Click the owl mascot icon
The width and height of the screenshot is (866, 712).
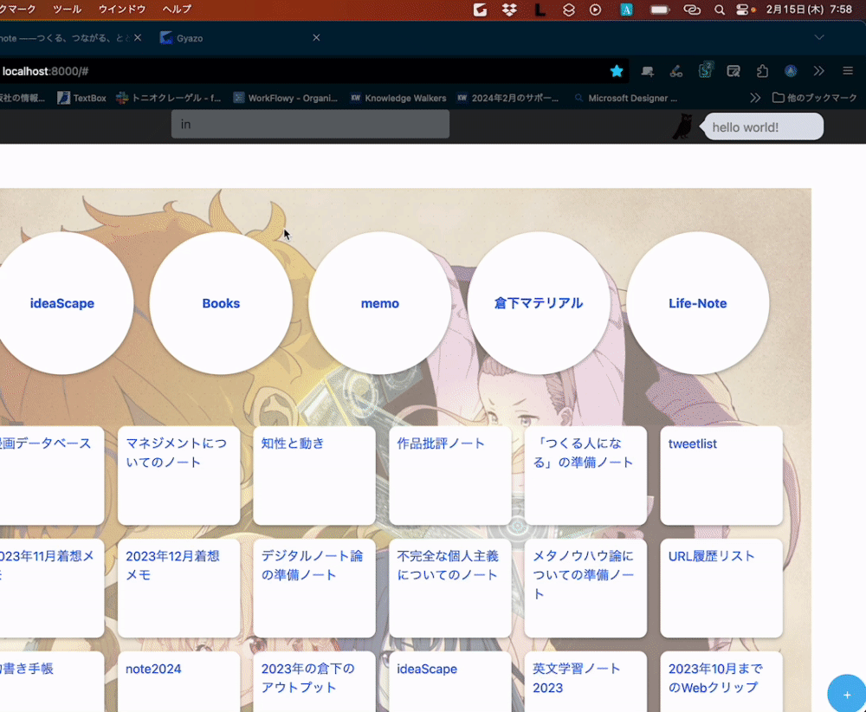coord(682,126)
